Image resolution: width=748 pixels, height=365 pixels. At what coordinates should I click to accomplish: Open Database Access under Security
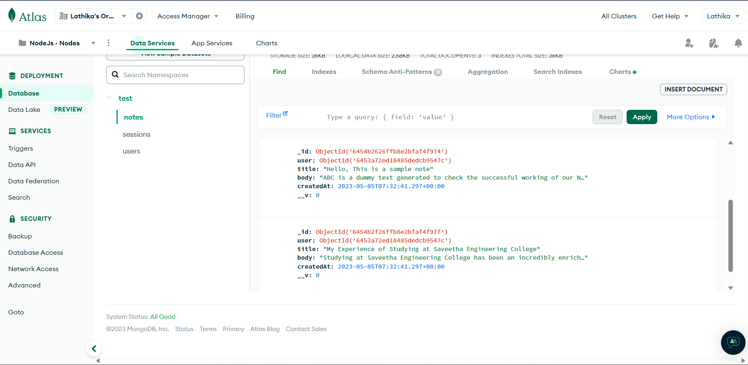pyautogui.click(x=36, y=253)
